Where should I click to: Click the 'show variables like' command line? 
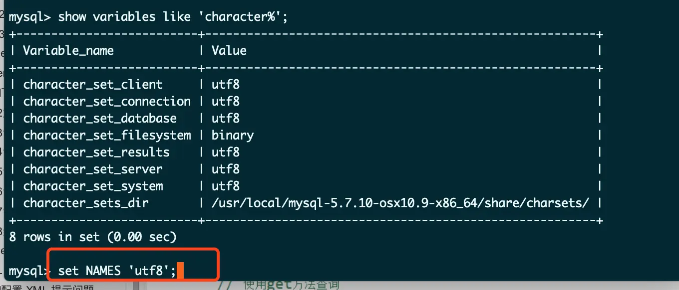click(x=148, y=16)
